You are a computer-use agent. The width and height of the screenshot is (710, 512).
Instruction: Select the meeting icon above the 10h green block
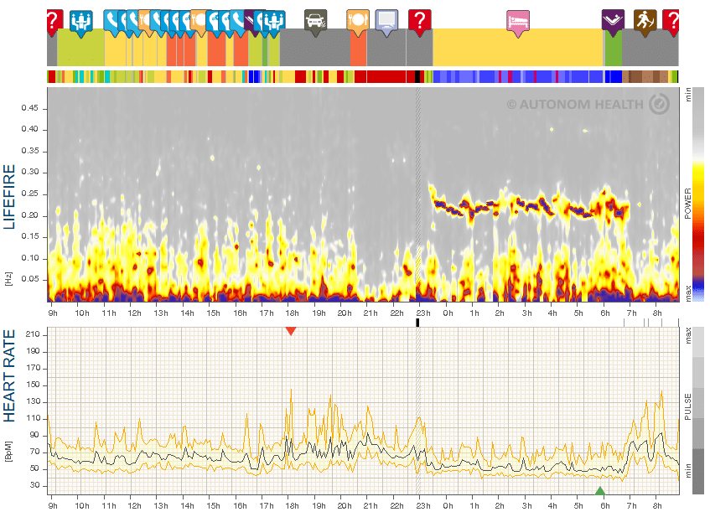tap(81, 22)
